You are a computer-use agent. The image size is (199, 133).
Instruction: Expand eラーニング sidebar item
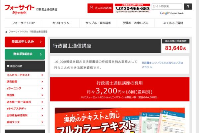pyautogui.click(x=25, y=88)
